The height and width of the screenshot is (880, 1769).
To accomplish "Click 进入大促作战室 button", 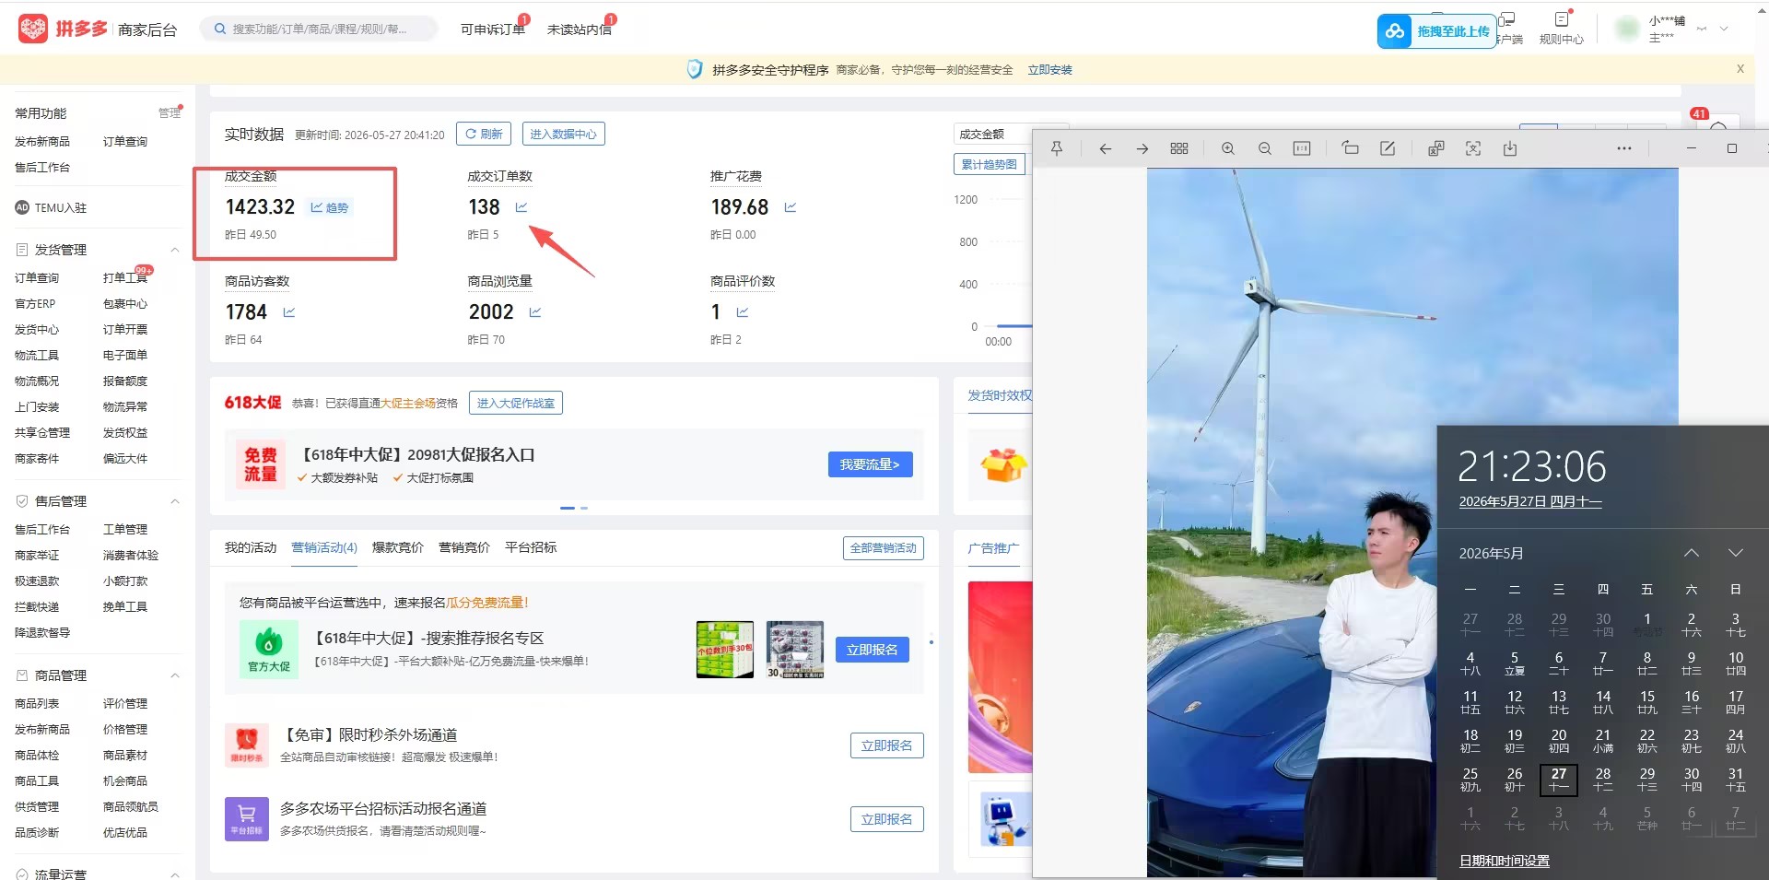I will click(515, 403).
